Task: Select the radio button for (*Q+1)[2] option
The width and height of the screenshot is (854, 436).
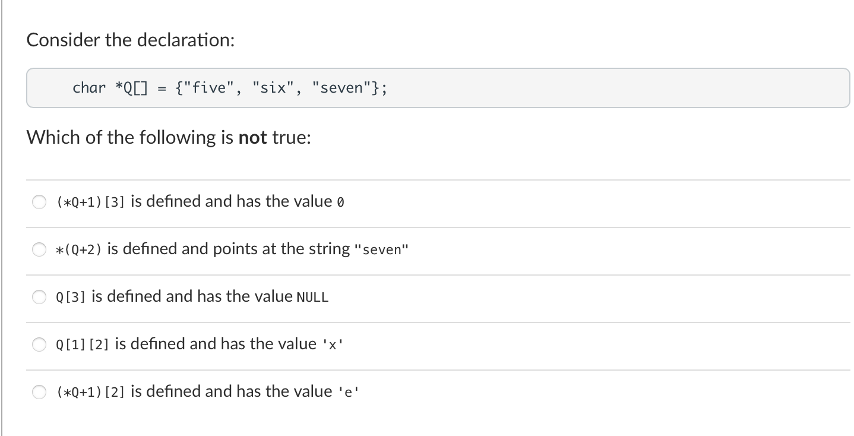Action: click(x=39, y=393)
